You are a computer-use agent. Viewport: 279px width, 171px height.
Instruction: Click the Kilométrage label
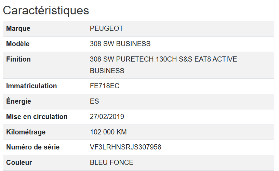[26, 132]
